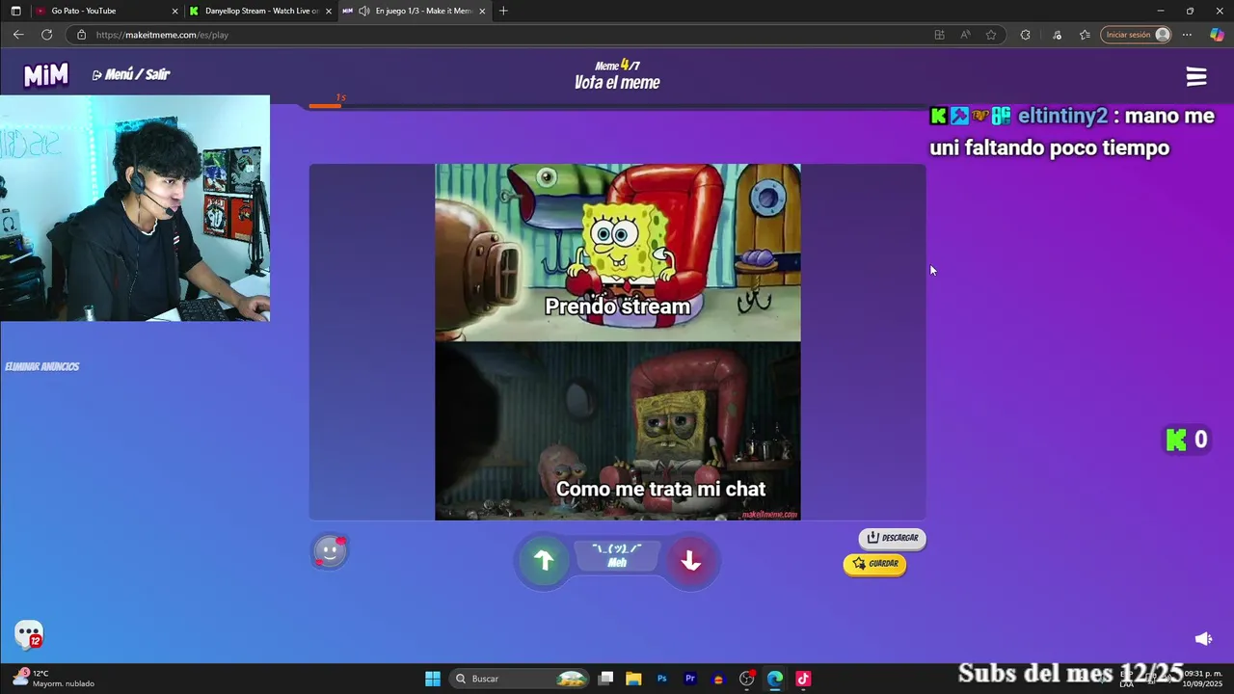Open the hamburger menu at top right
This screenshot has height=694, width=1234.
click(x=1196, y=77)
